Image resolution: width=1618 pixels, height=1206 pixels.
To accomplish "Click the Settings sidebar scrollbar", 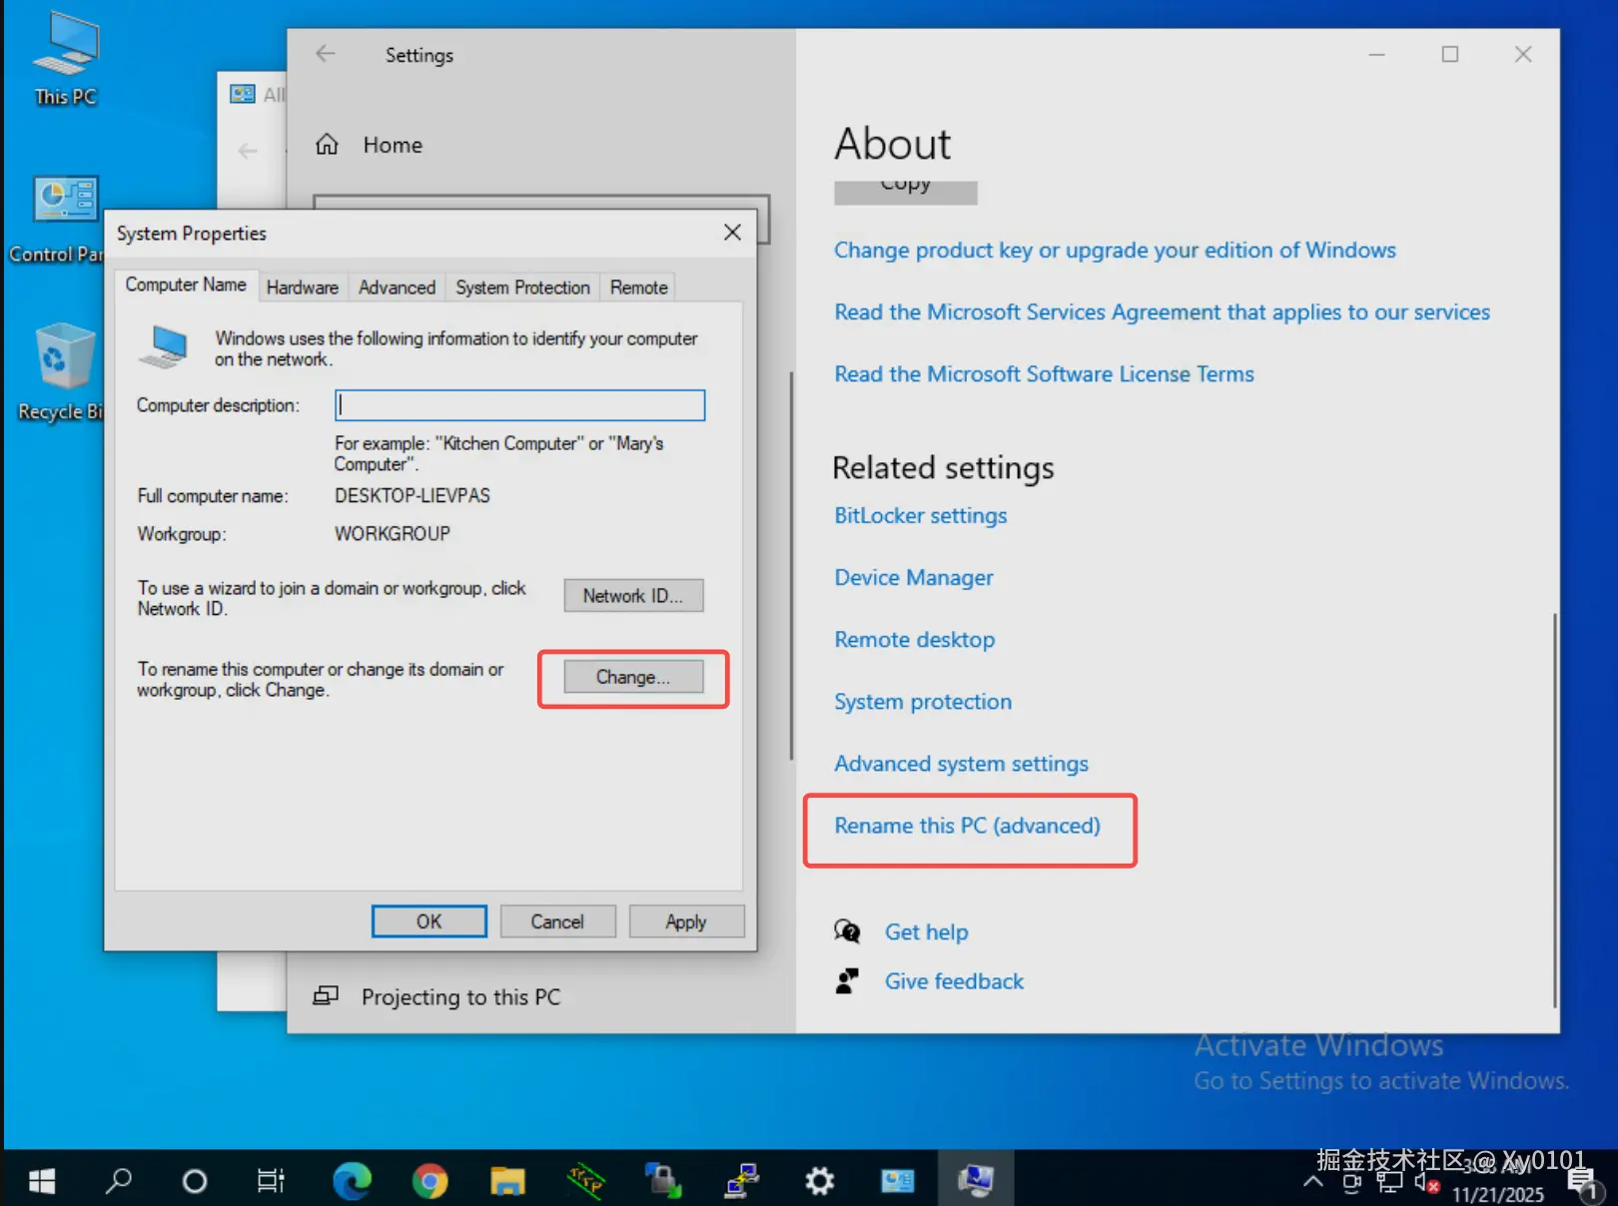I will pos(791,566).
